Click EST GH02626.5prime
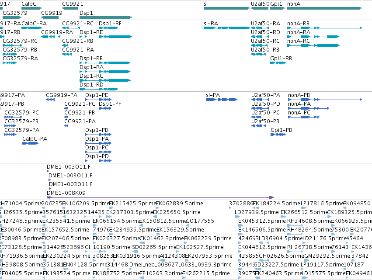 pos(282,256)
